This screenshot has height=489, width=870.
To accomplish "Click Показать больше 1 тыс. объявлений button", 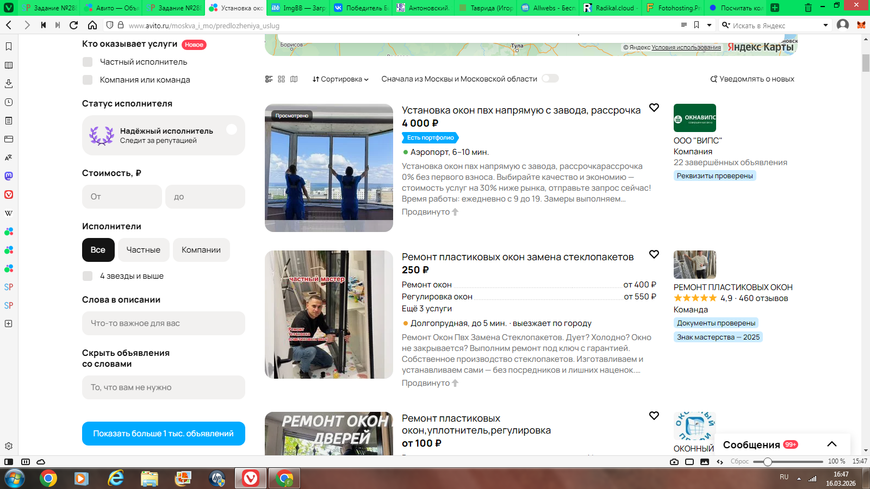I will pos(163,434).
